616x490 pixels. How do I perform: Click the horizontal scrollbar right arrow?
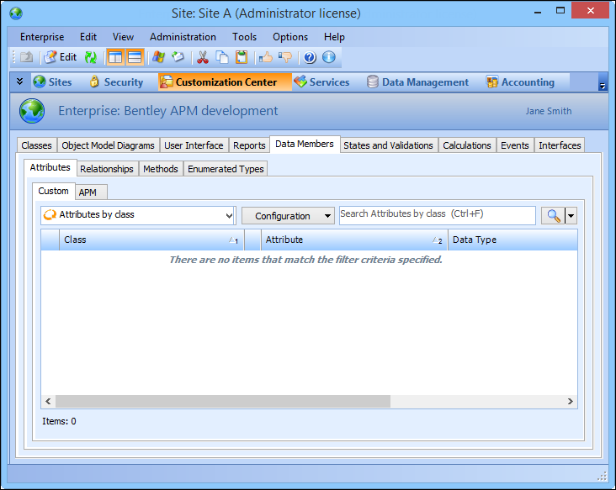[x=571, y=402]
